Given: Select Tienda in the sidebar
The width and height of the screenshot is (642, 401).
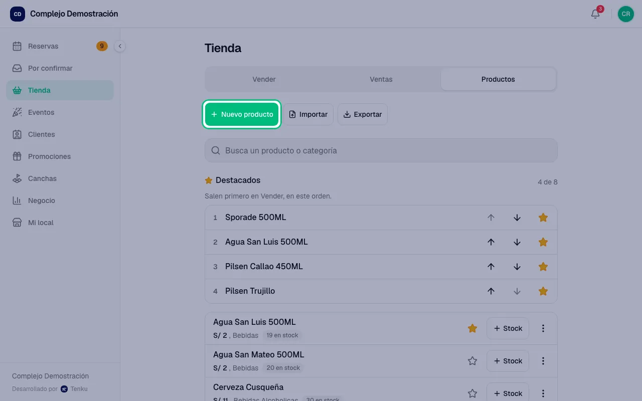Looking at the screenshot, I should click(60, 90).
